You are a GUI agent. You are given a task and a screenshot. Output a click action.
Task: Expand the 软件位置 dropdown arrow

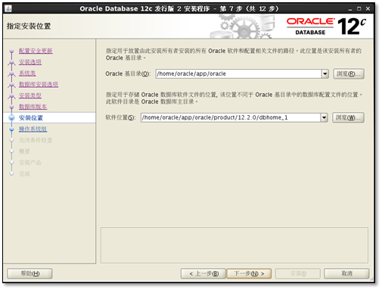[x=324, y=117]
